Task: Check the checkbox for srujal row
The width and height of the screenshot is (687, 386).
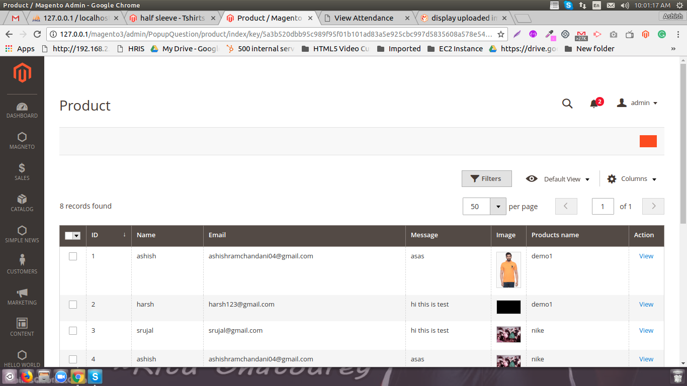Action: click(73, 331)
